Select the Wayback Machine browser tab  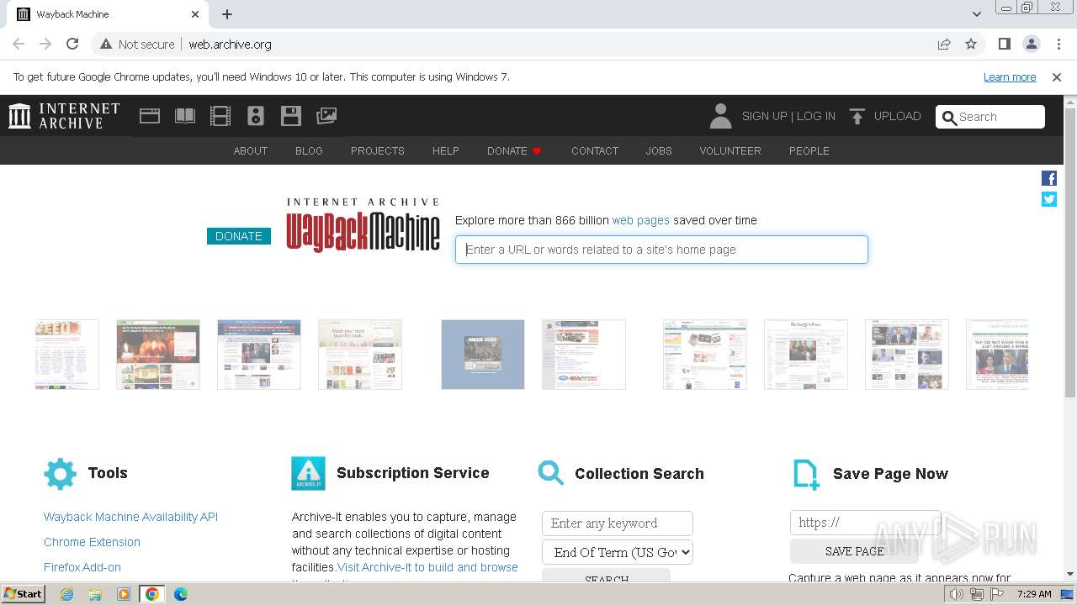pos(108,14)
